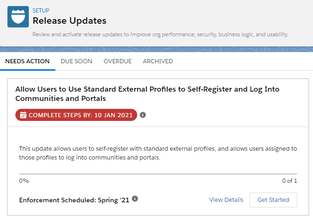Click the Release Updates page title
This screenshot has width=313, height=220.
tap(69, 21)
